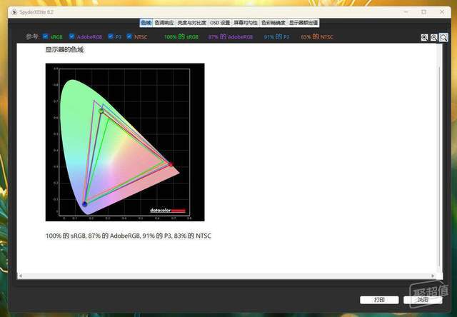Open the 亮度与对比度 tab
The image size is (457, 317).
(192, 23)
